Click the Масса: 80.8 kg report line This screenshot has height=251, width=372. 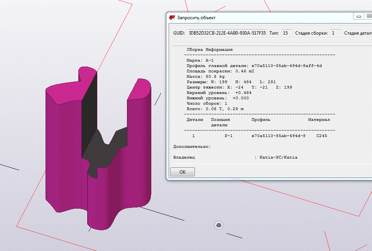coord(205,77)
